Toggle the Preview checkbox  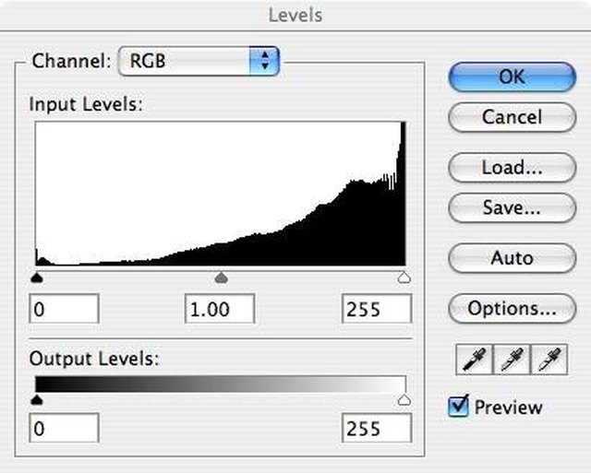[458, 407]
